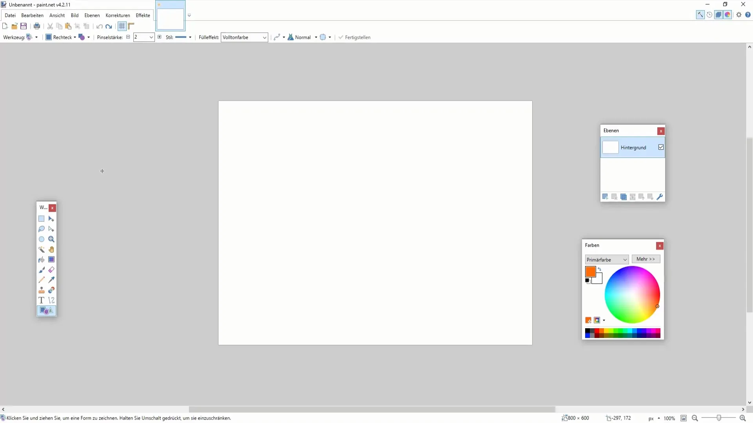The width and height of the screenshot is (753, 423).
Task: Click the Open file folder icon
Action: click(x=15, y=26)
